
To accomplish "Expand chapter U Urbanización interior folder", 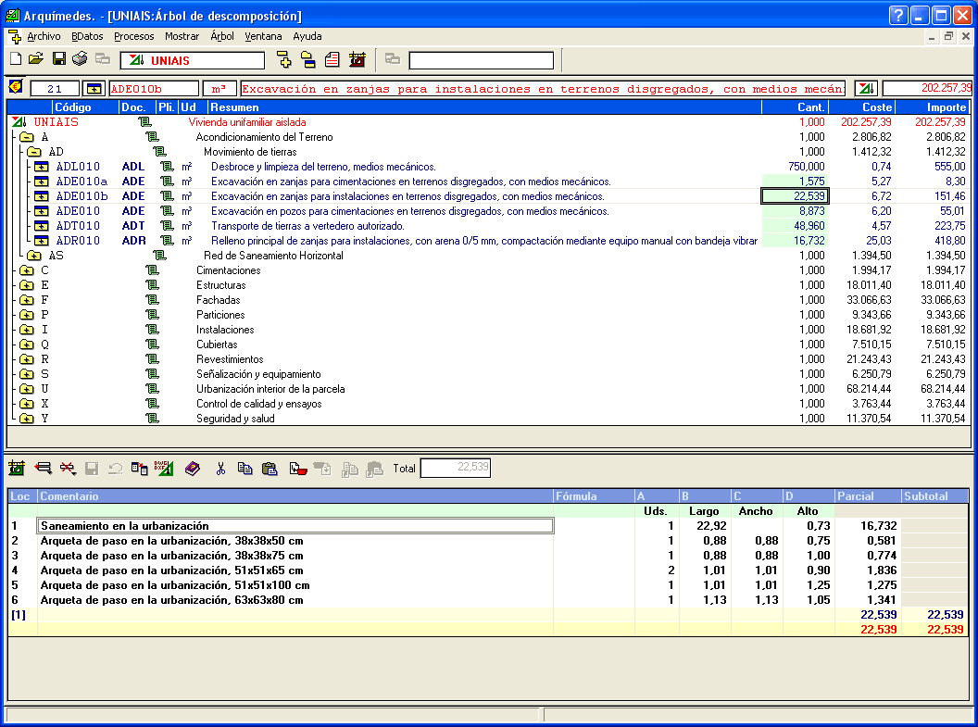I will tap(26, 389).
